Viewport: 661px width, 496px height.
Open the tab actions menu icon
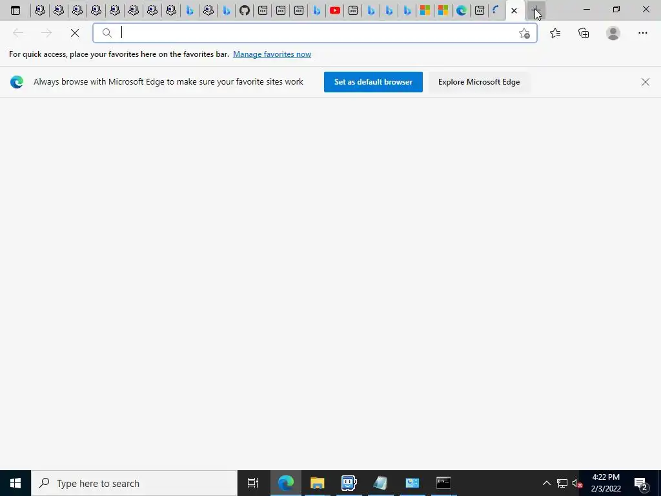[x=15, y=10]
